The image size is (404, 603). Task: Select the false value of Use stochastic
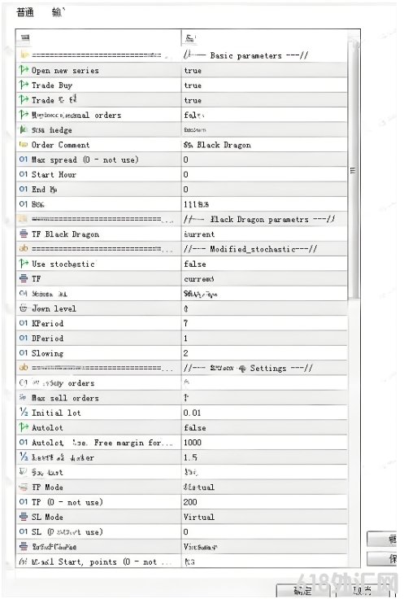coord(195,264)
